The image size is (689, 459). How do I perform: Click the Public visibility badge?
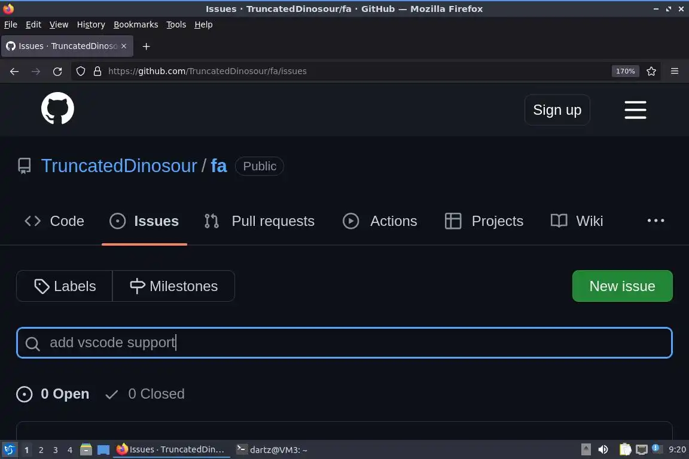(260, 166)
